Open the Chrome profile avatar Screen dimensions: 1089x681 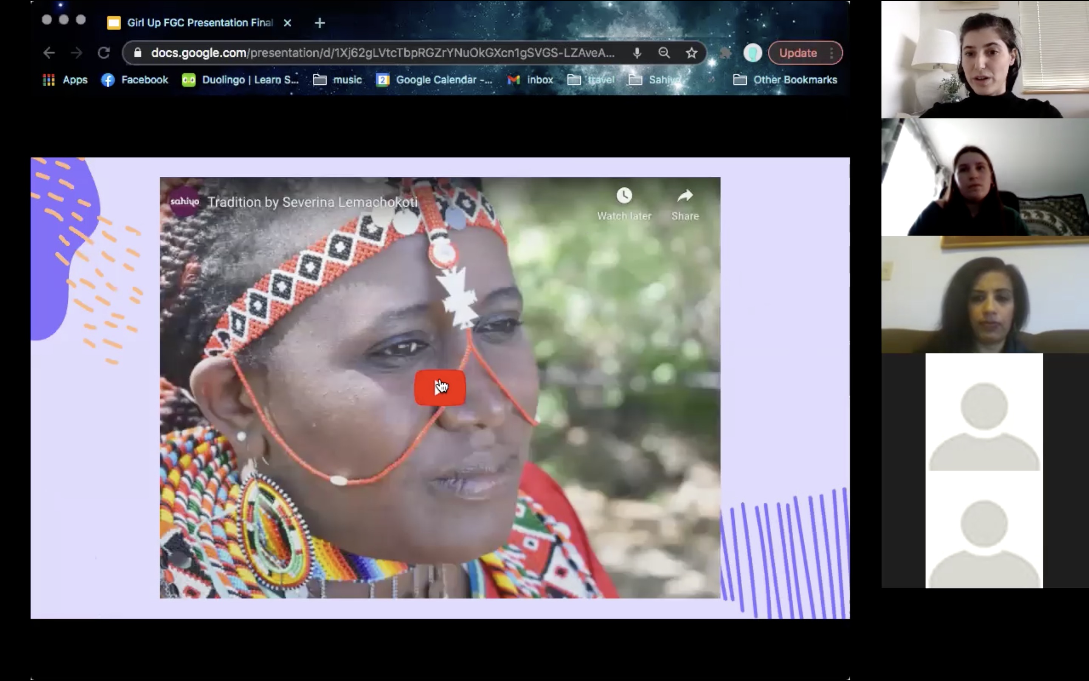[752, 53]
